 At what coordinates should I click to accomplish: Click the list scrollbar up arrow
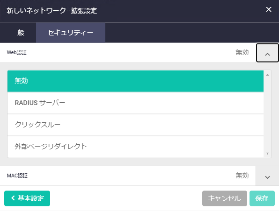pos(267,75)
